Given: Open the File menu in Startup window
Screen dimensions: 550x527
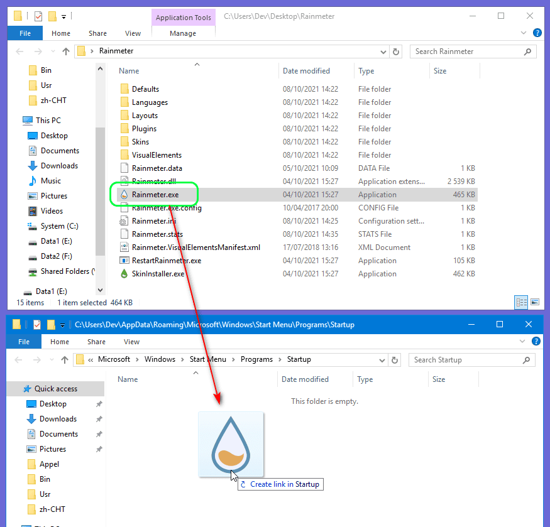Looking at the screenshot, I should 24,342.
